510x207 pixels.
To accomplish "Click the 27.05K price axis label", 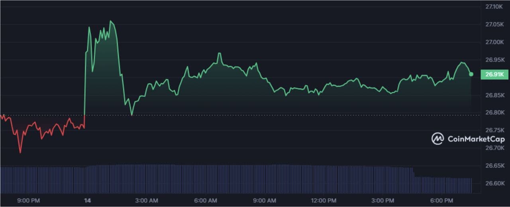I will pos(494,25).
